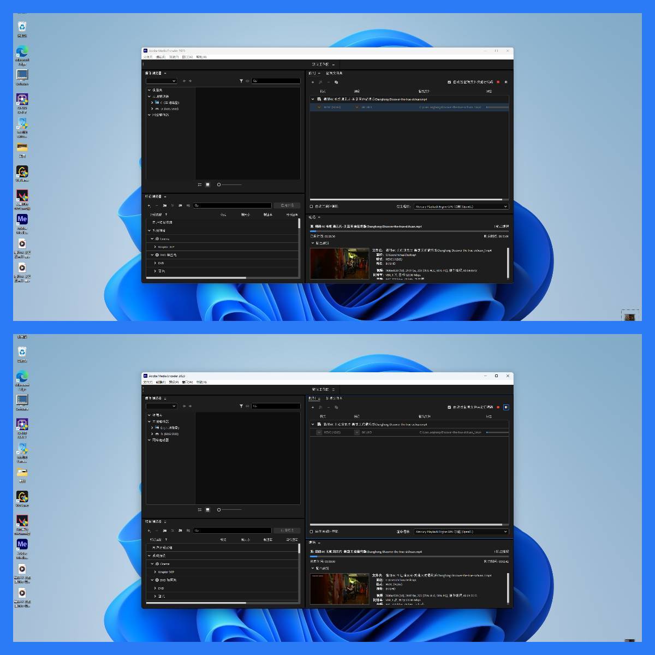Open location dropdown in lower window's Media Browser
This screenshot has width=655, height=655.
point(161,406)
